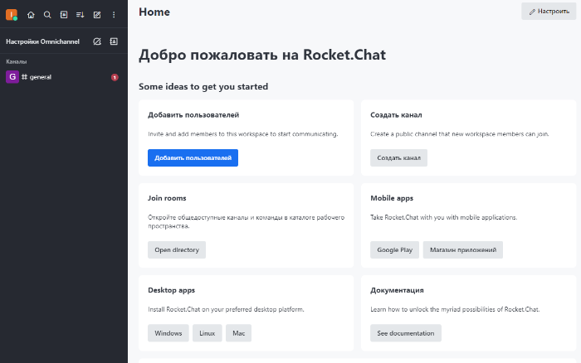This screenshot has width=581, height=363.
Task: Click the Join rooms card title
Action: coord(167,198)
